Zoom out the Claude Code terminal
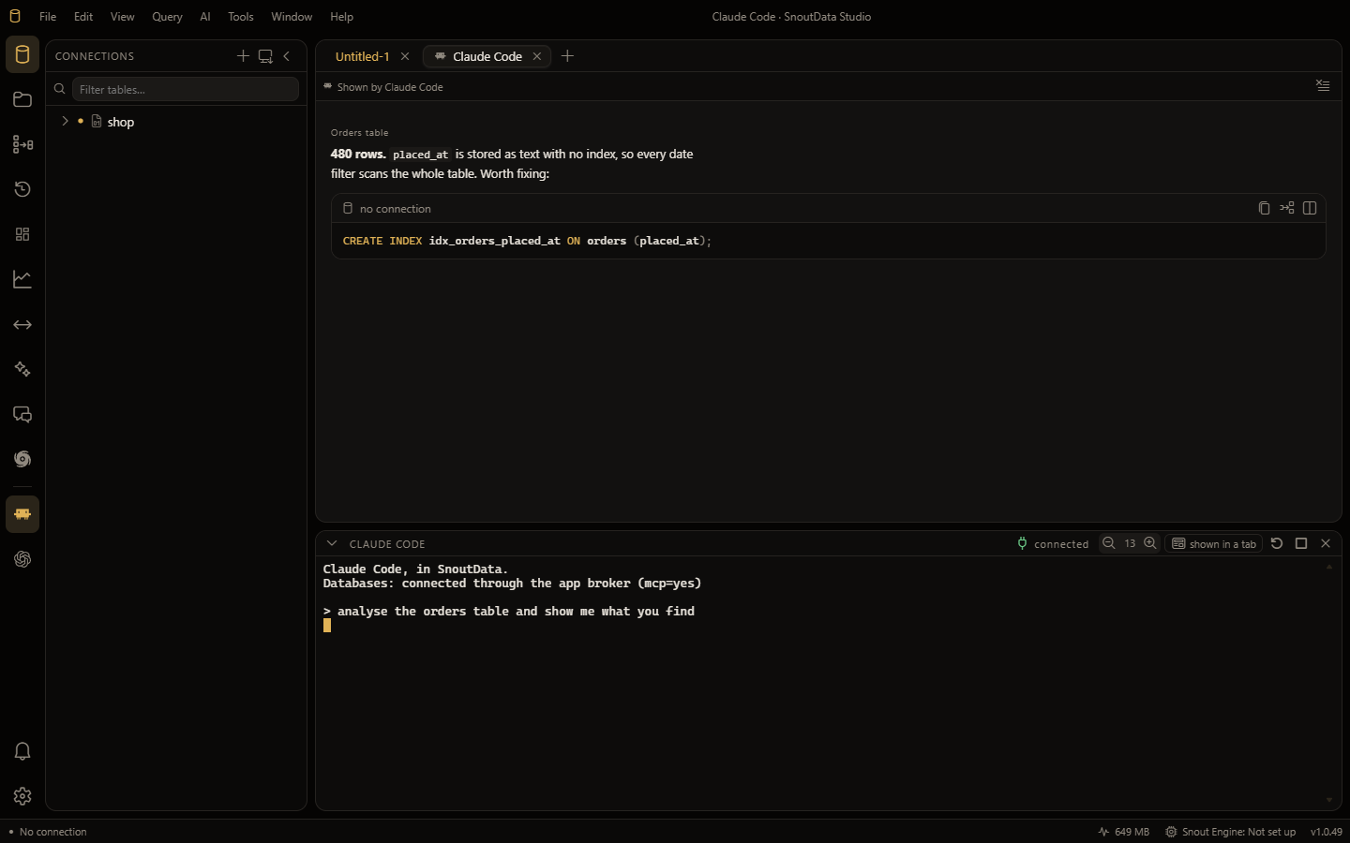This screenshot has height=843, width=1350. coord(1109,543)
